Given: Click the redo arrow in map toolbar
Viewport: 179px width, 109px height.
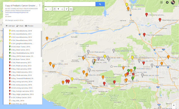Looking at the screenshot, I should click(50, 9).
